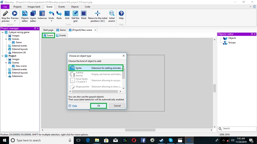Collapse Scenes under 2 player racing game
The image size is (257, 144).
(x=6, y=39)
